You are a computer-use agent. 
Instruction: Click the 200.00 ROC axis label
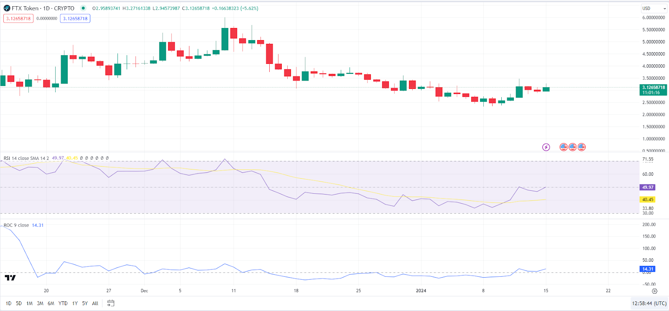tap(649, 225)
